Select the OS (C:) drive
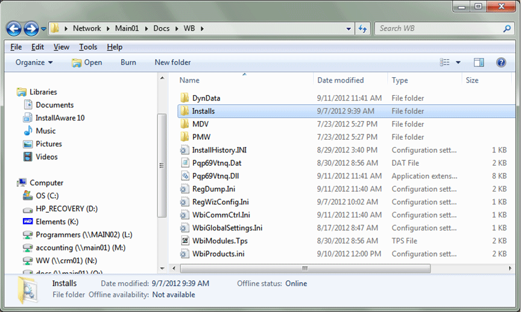This screenshot has width=521, height=312. [47, 196]
